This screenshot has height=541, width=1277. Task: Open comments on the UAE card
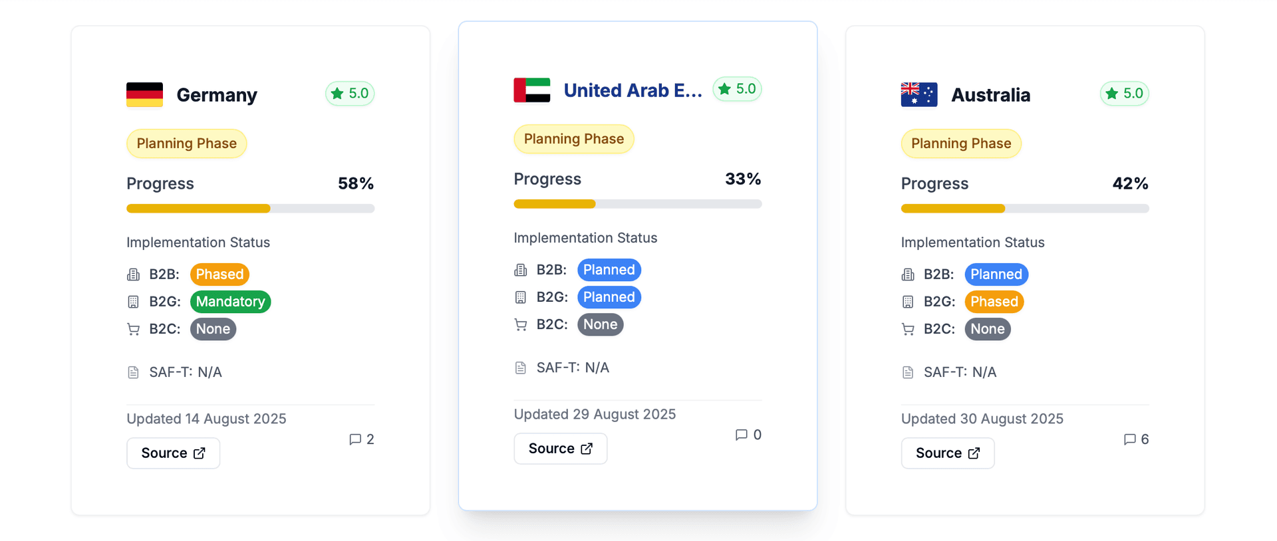coord(748,435)
